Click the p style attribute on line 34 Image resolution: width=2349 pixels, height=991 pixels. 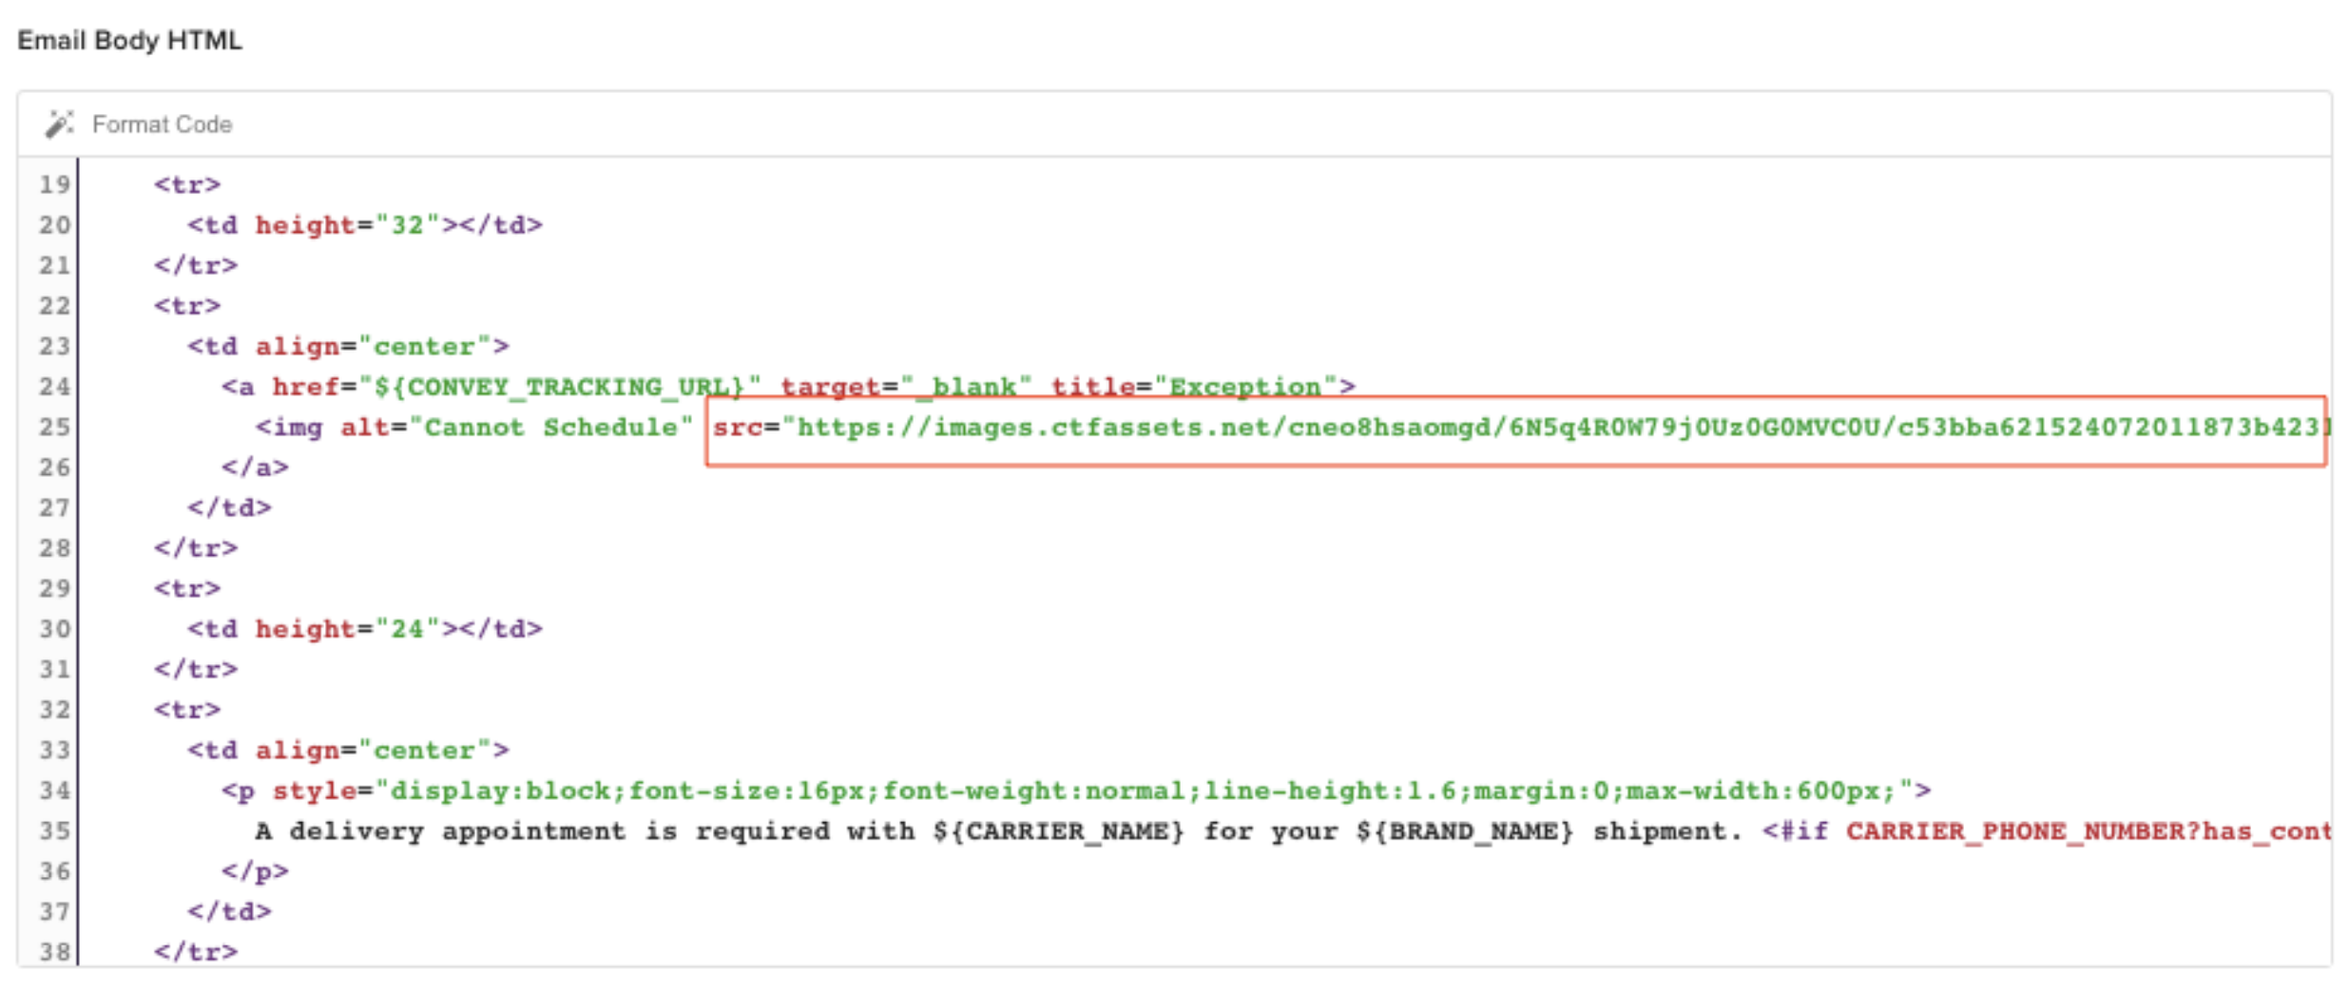click(x=314, y=791)
